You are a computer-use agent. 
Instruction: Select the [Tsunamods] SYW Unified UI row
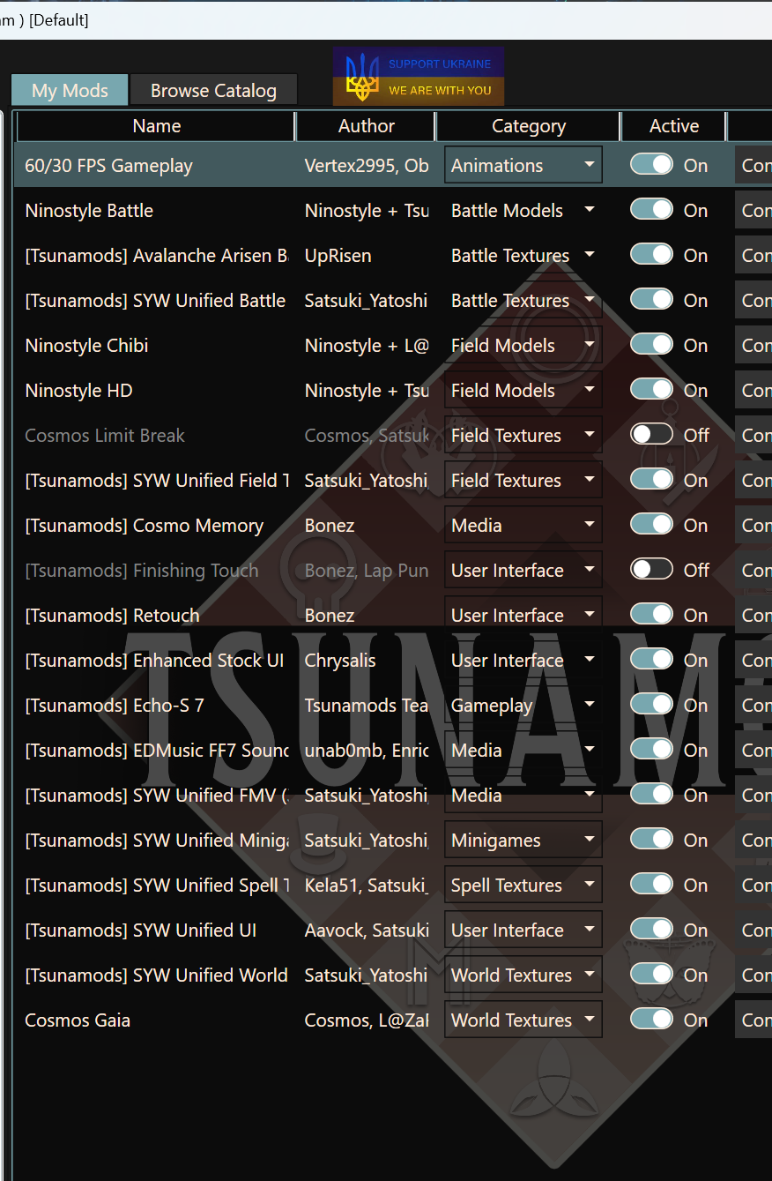[x=393, y=930]
